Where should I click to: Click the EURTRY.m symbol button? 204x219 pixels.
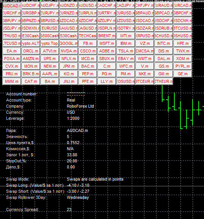pyautogui.click(x=107, y=13)
